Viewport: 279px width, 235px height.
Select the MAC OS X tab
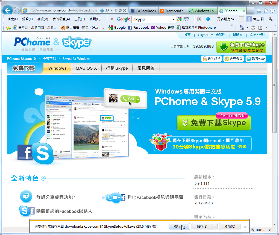86,68
